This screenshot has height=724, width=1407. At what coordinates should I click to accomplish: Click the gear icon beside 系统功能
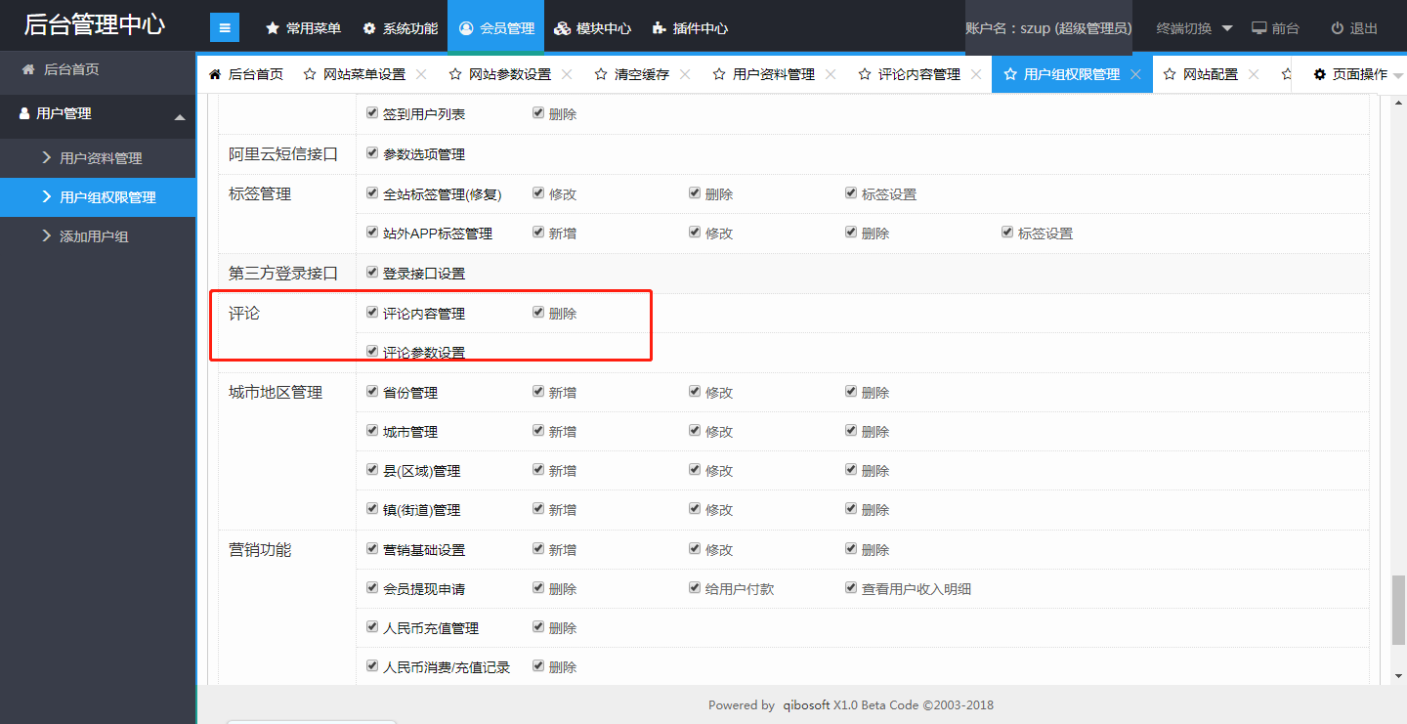(x=369, y=28)
